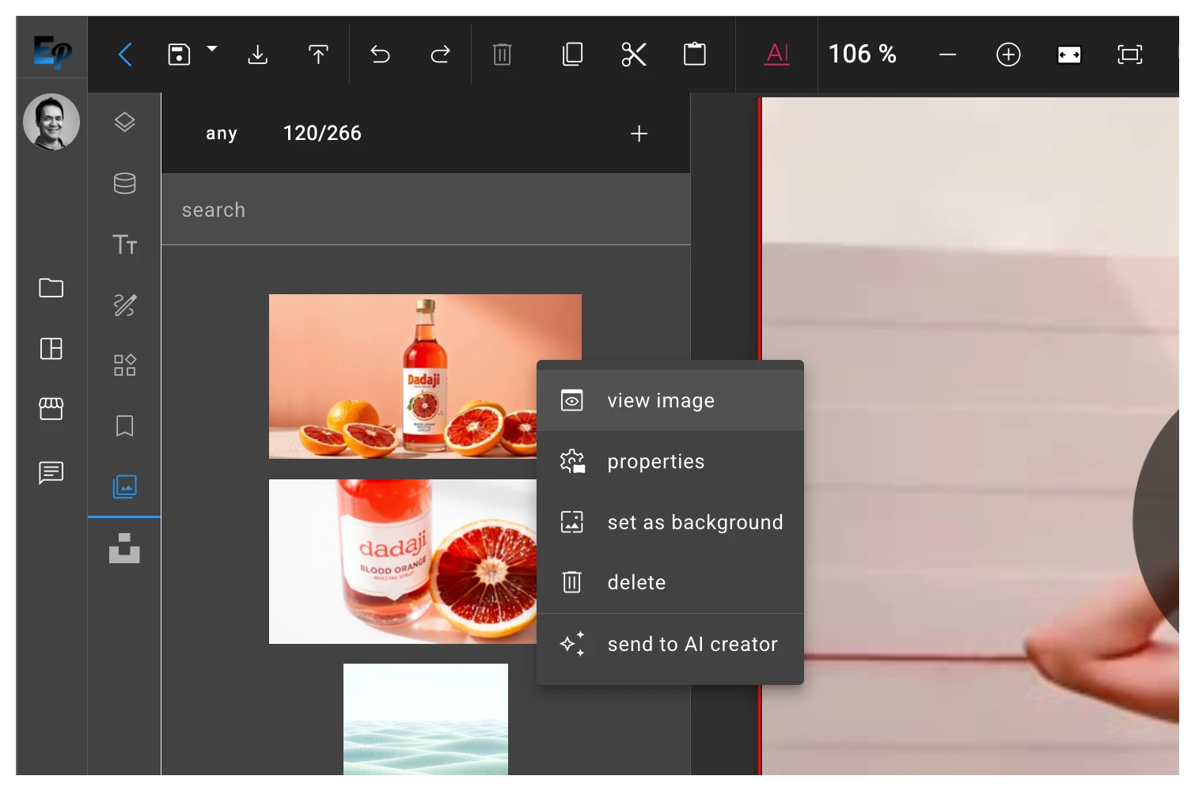Screen dimensions: 1195x791
Task: Click the upload image icon below the panels
Action: [124, 549]
